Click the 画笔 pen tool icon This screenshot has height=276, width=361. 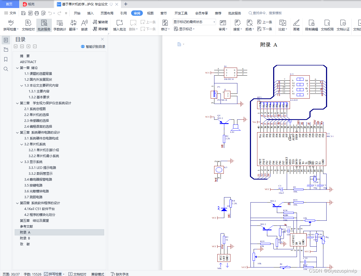[x=296, y=25]
